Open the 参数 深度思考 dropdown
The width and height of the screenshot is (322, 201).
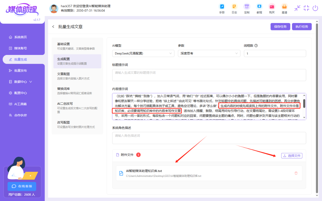[209, 53]
